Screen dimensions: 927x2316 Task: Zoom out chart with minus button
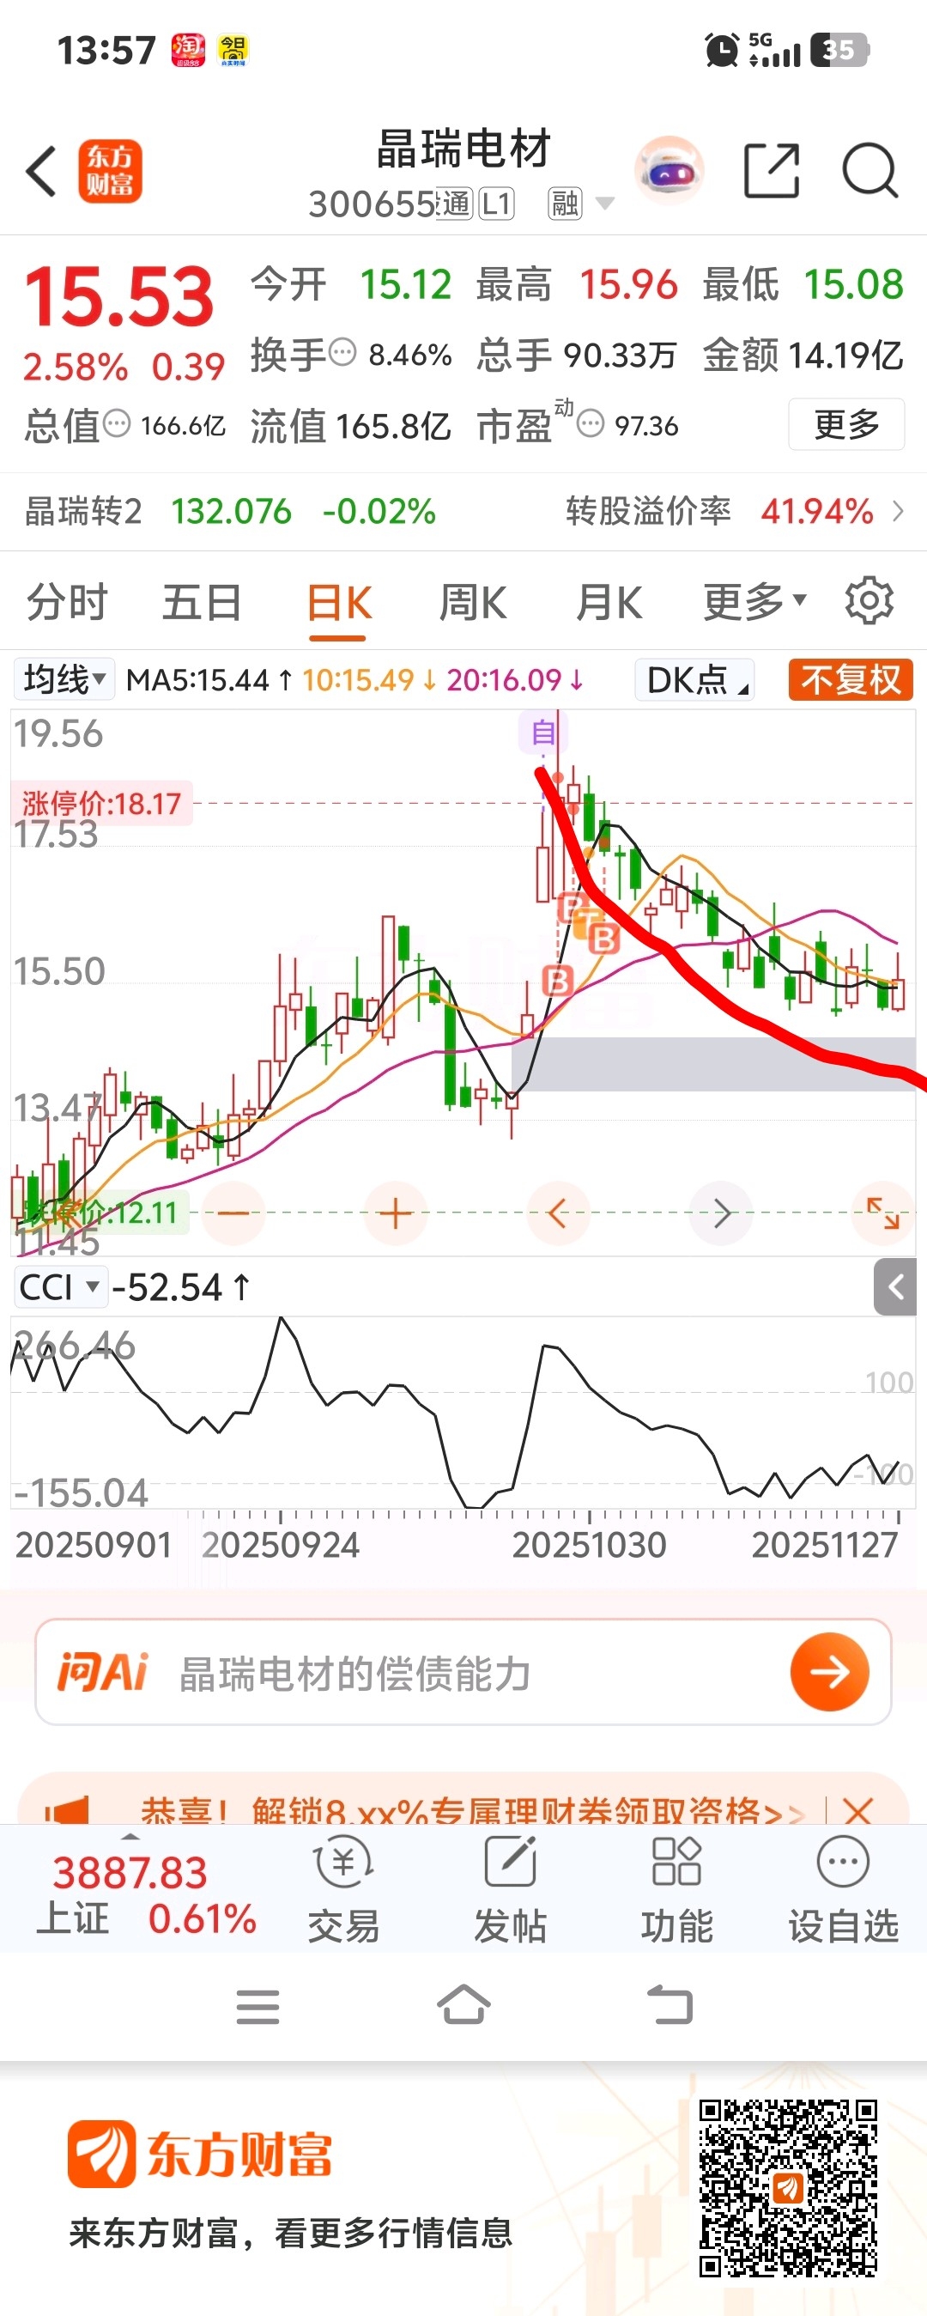point(233,1213)
